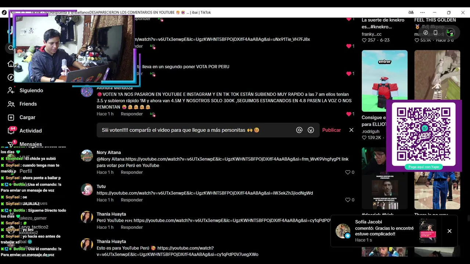Open the search icon in TikTok sidebar
This screenshot has height=264, width=470.
[11, 48]
